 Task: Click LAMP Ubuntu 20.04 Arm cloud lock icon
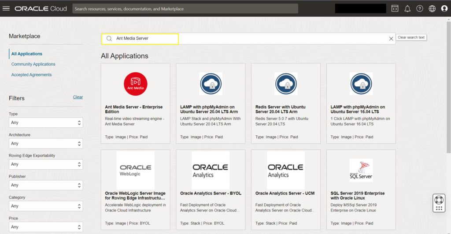pyautogui.click(x=211, y=84)
